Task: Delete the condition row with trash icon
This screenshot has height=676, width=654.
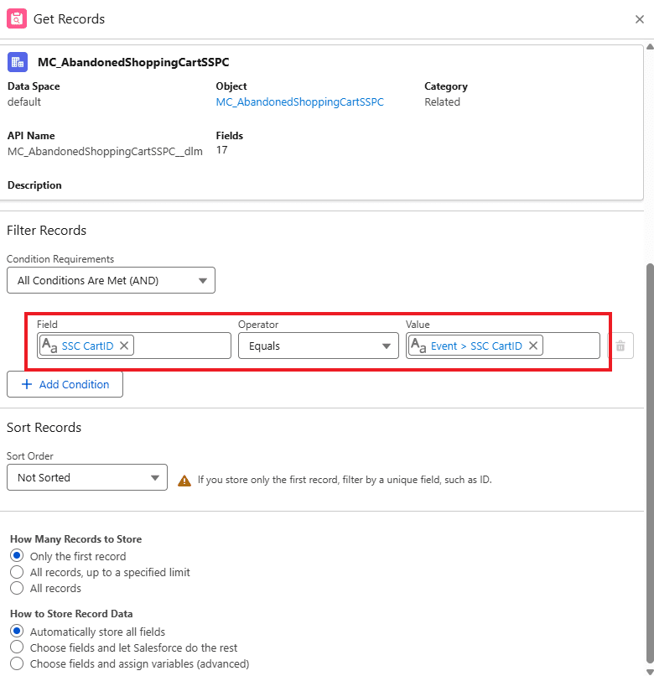Action: coord(620,346)
